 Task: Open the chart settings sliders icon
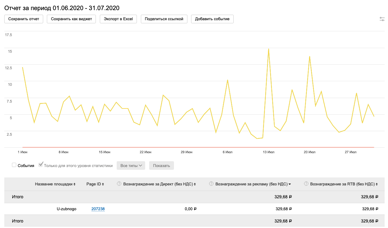click(382, 19)
